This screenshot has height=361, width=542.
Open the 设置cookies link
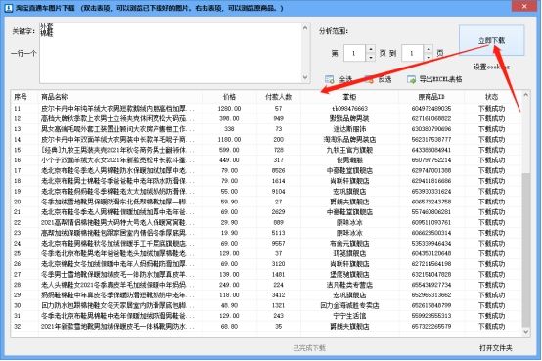pos(491,67)
